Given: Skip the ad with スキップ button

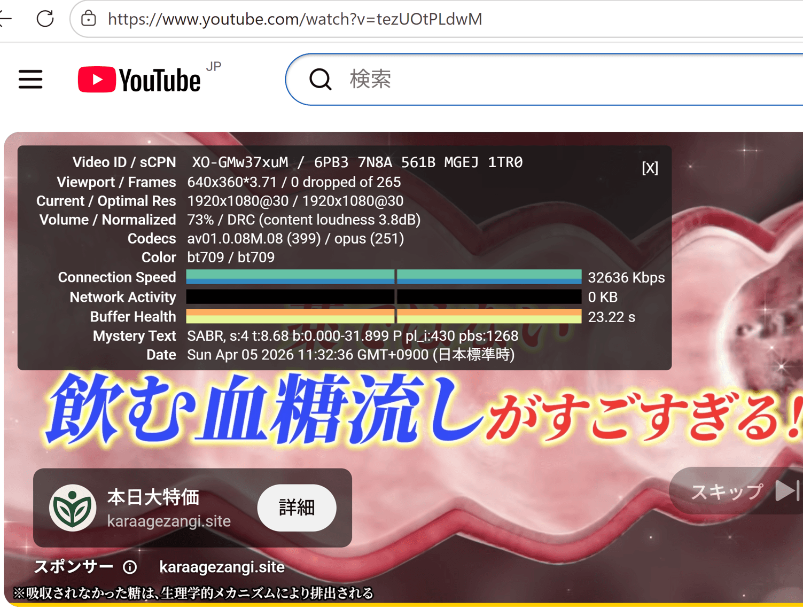Looking at the screenshot, I should pos(737,491).
